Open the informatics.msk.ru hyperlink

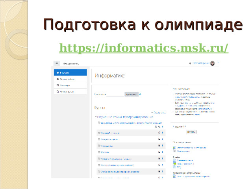pos(144,48)
